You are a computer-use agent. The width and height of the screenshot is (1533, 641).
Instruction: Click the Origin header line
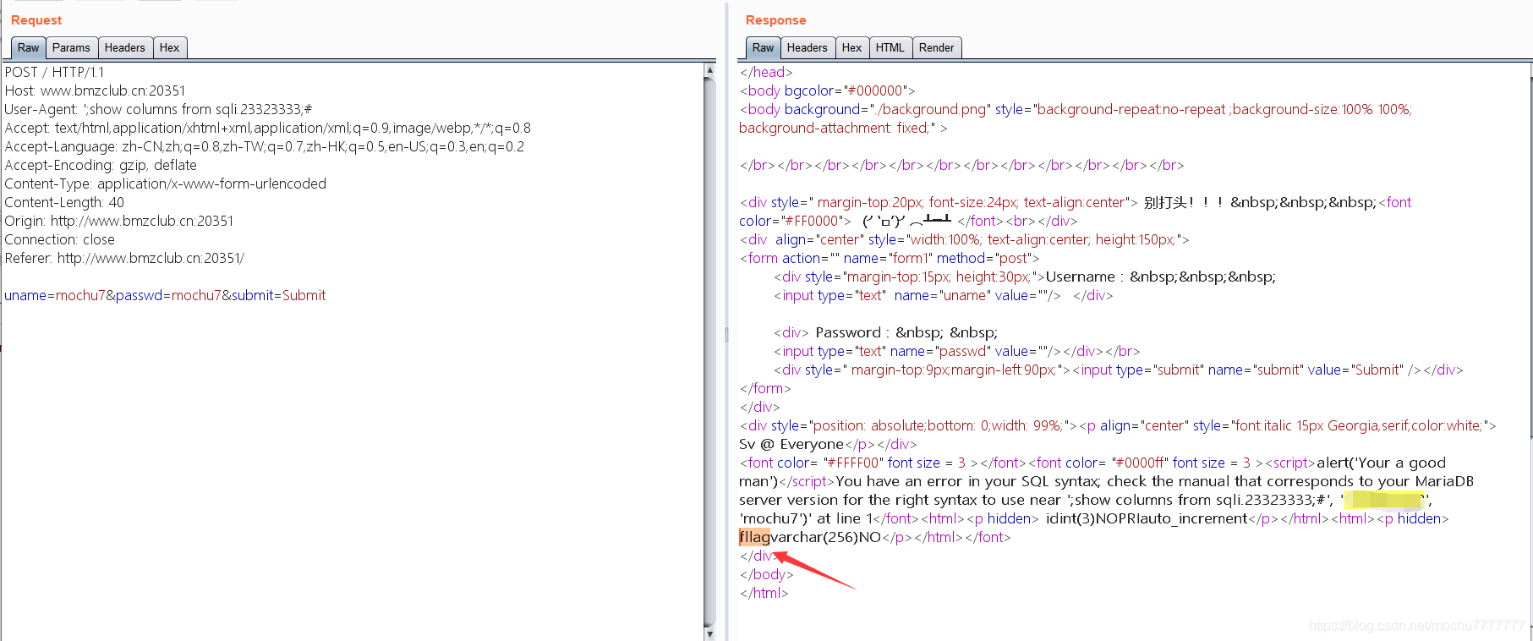(119, 222)
